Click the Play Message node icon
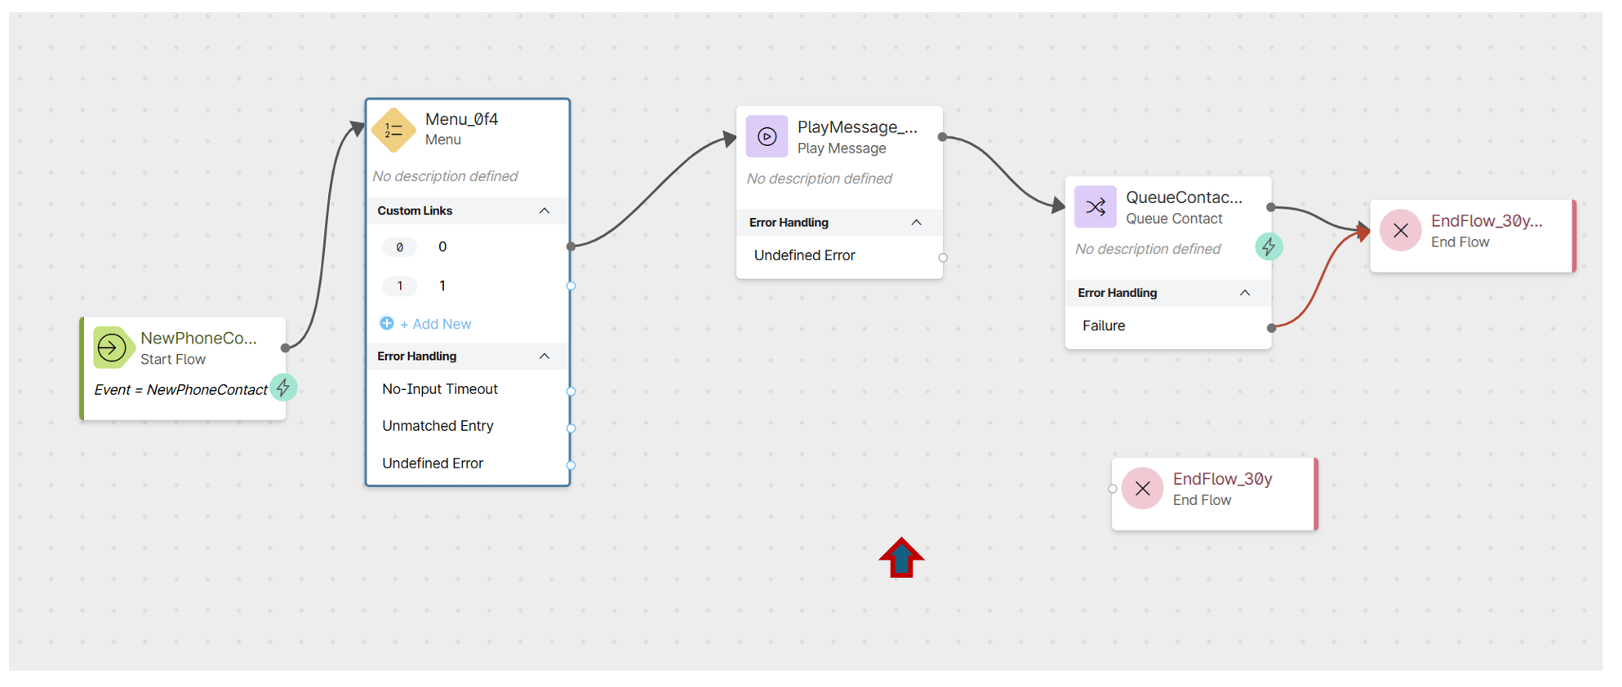The image size is (1622, 687). pos(767,137)
